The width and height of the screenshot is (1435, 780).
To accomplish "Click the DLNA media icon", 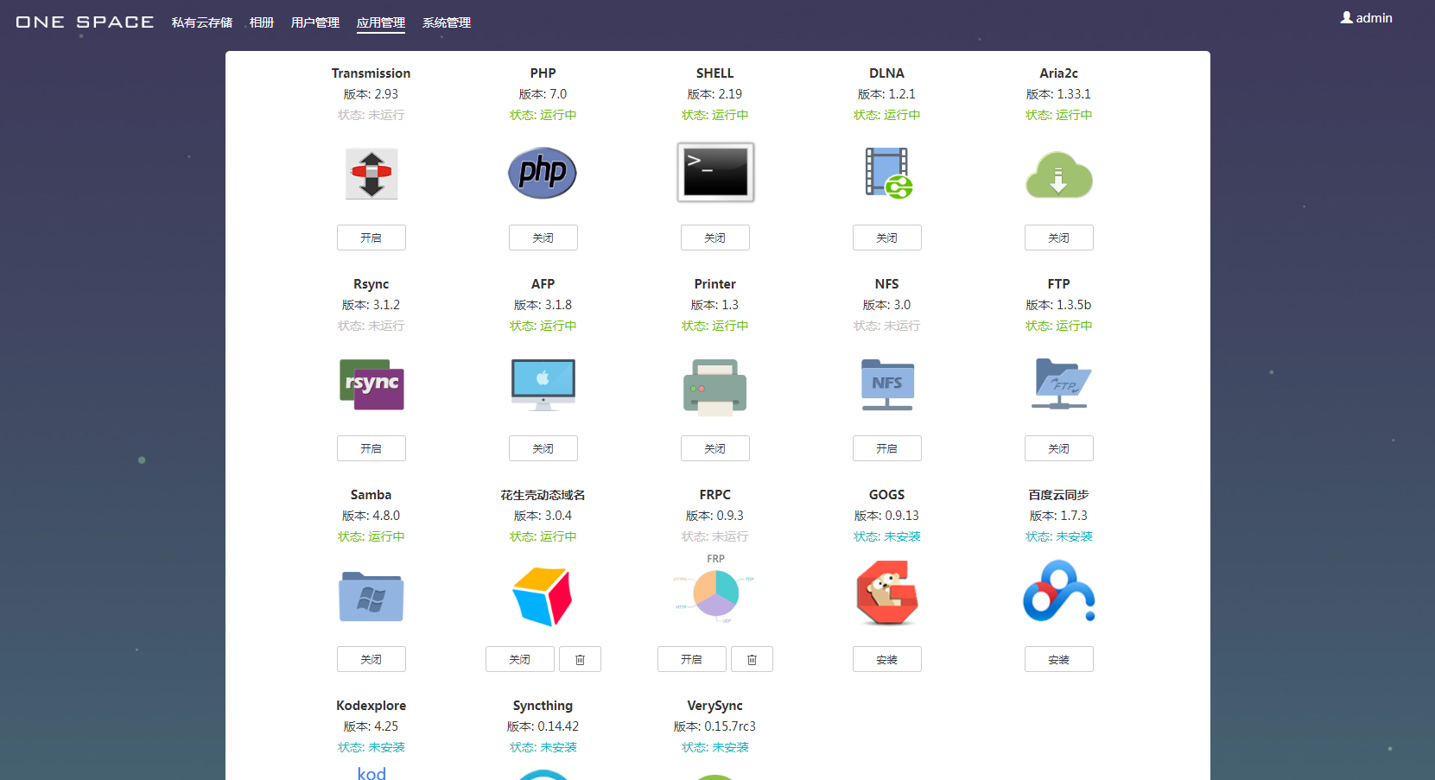I will click(x=889, y=173).
